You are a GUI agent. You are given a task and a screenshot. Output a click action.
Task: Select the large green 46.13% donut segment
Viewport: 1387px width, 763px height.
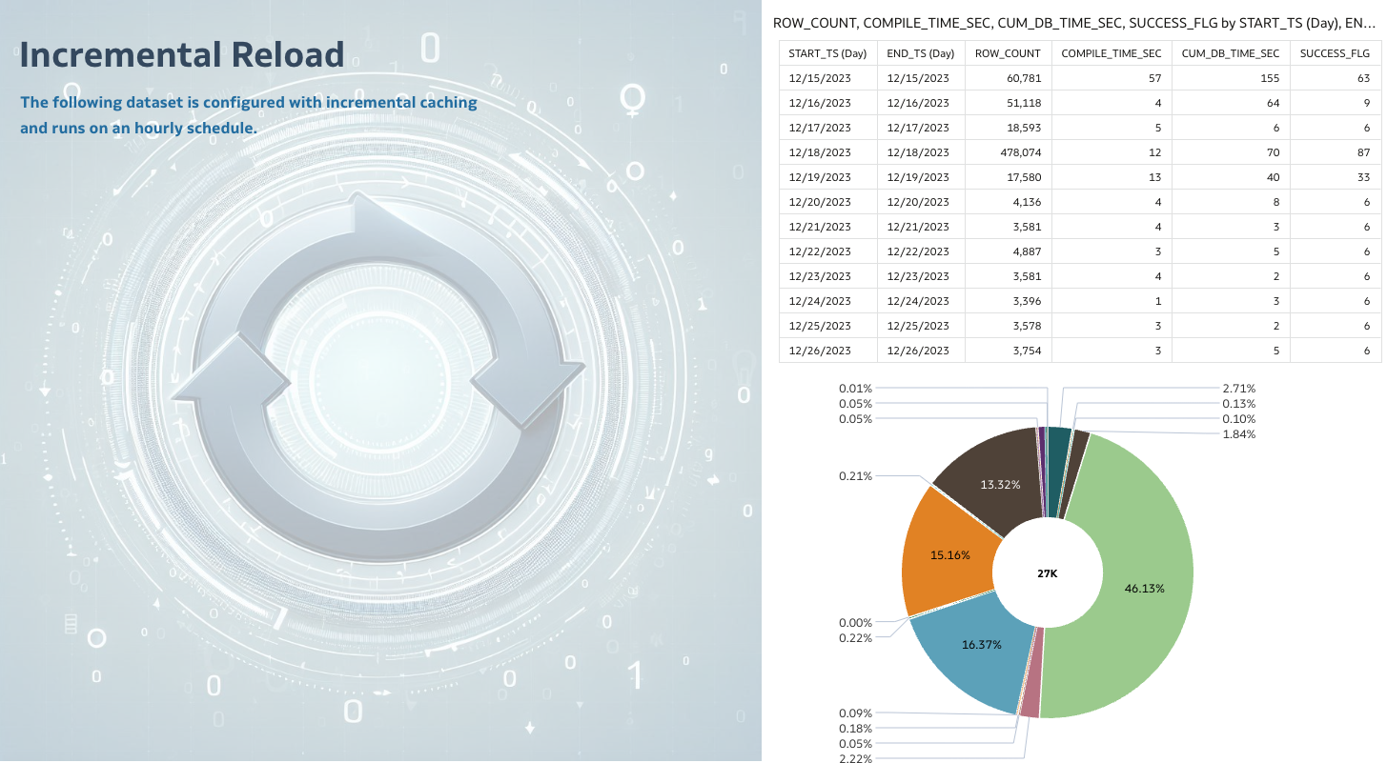point(1144,589)
